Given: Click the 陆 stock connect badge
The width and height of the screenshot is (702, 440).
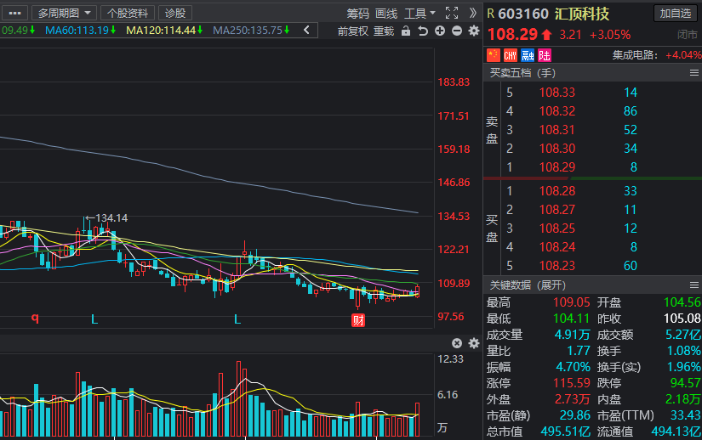Looking at the screenshot, I should pos(545,55).
